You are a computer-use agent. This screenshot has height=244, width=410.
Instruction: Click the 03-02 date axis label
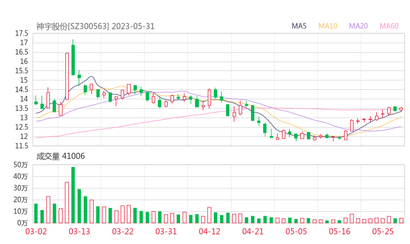(36, 231)
